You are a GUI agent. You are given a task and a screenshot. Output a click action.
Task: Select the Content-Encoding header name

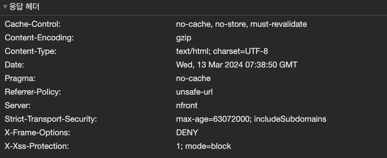39,38
